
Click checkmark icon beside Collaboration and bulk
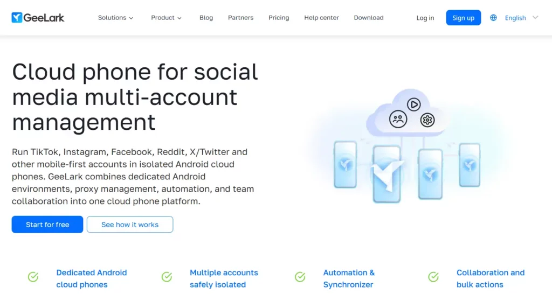[x=433, y=277]
